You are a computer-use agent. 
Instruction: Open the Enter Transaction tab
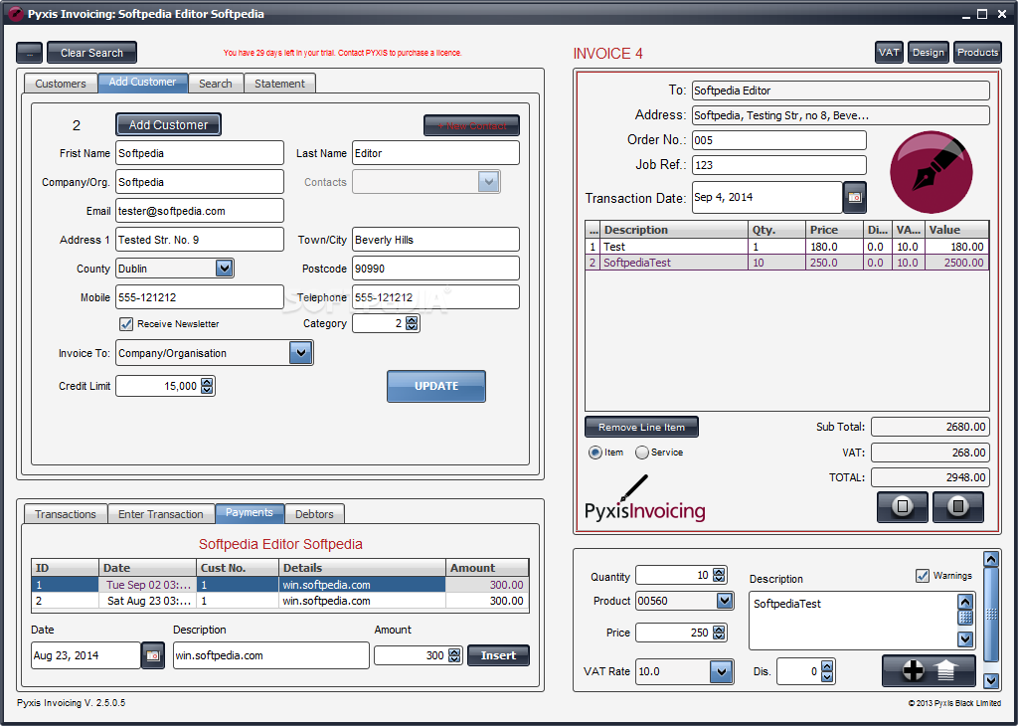tap(161, 513)
